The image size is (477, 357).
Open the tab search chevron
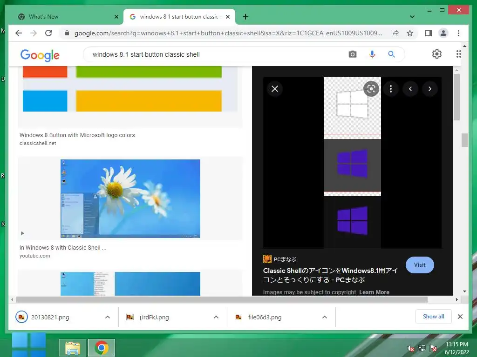coord(412,17)
